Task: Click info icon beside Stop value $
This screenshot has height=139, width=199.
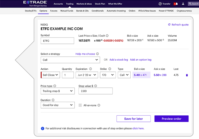Action: (x=96, y=86)
